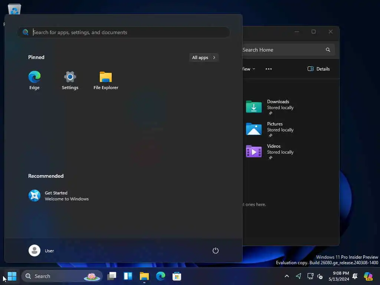Click the pin icon under Downloads

(x=270, y=113)
